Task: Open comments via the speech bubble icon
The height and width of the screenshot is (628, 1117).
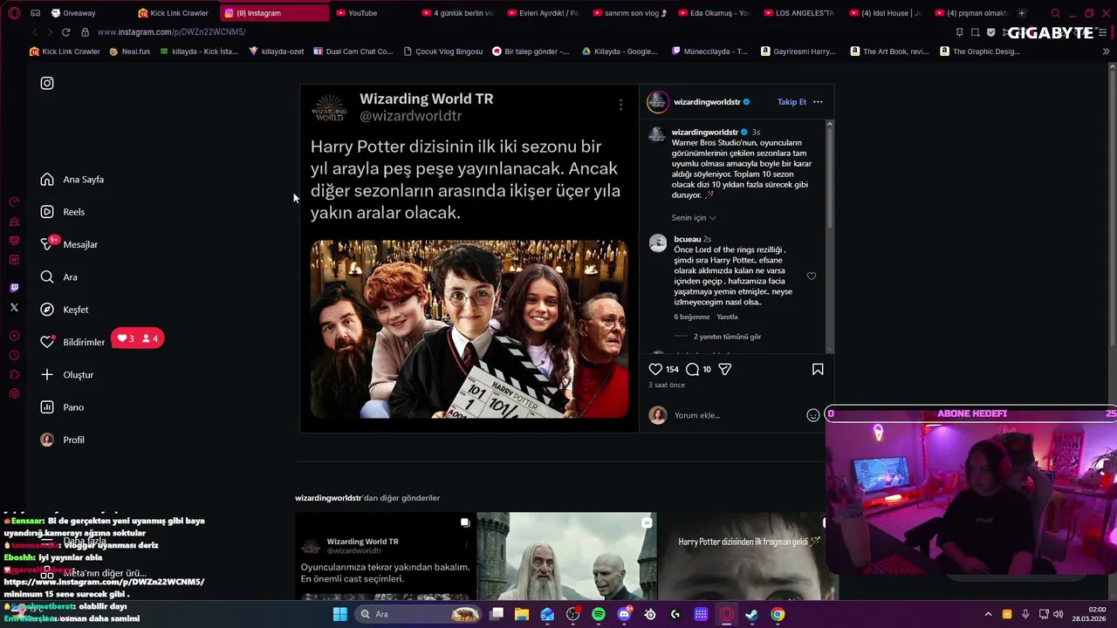Action: 692,369
